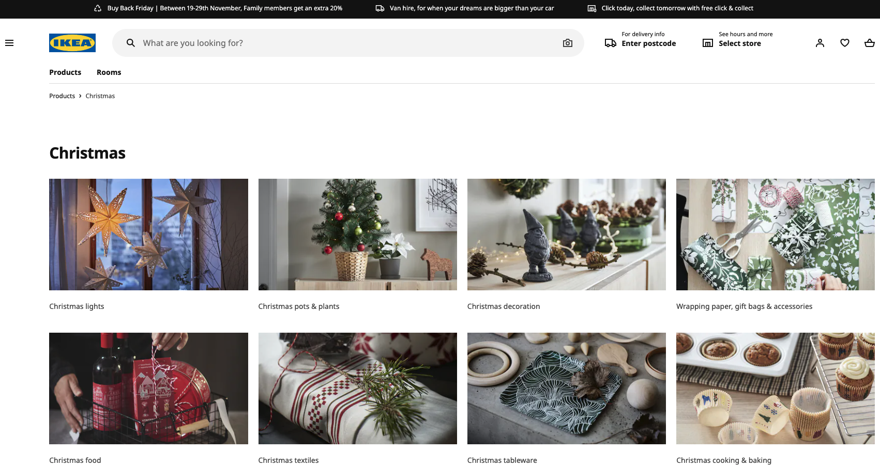
Task: Open your favourites wishlist heart
Action: tap(844, 43)
